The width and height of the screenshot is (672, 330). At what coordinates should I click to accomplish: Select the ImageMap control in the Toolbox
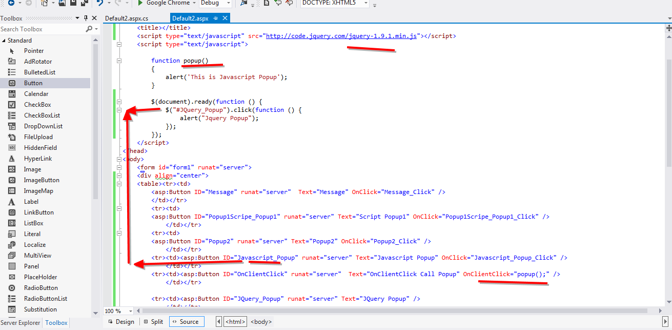(x=45, y=191)
